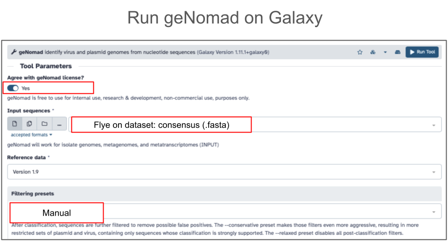Expand the tool options caret in the header
This screenshot has width=448, height=252.
pos(385,52)
